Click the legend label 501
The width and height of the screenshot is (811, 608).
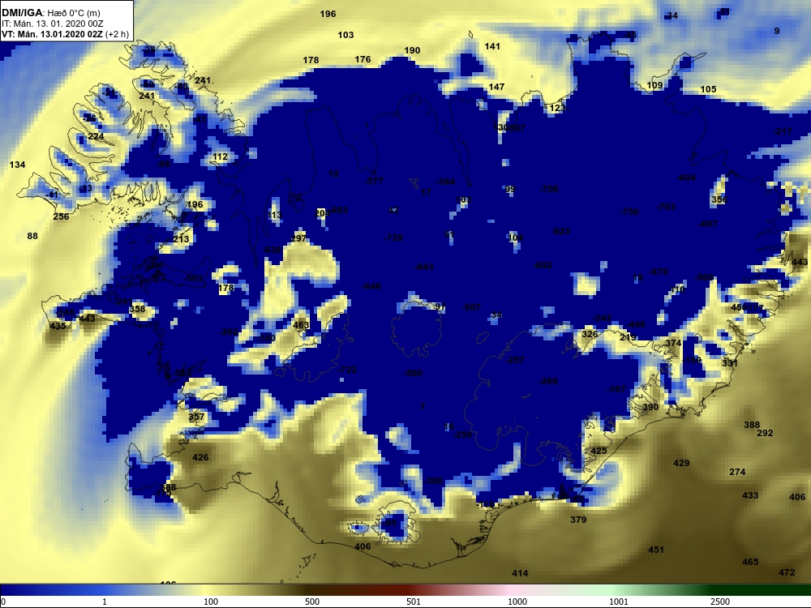[414, 602]
